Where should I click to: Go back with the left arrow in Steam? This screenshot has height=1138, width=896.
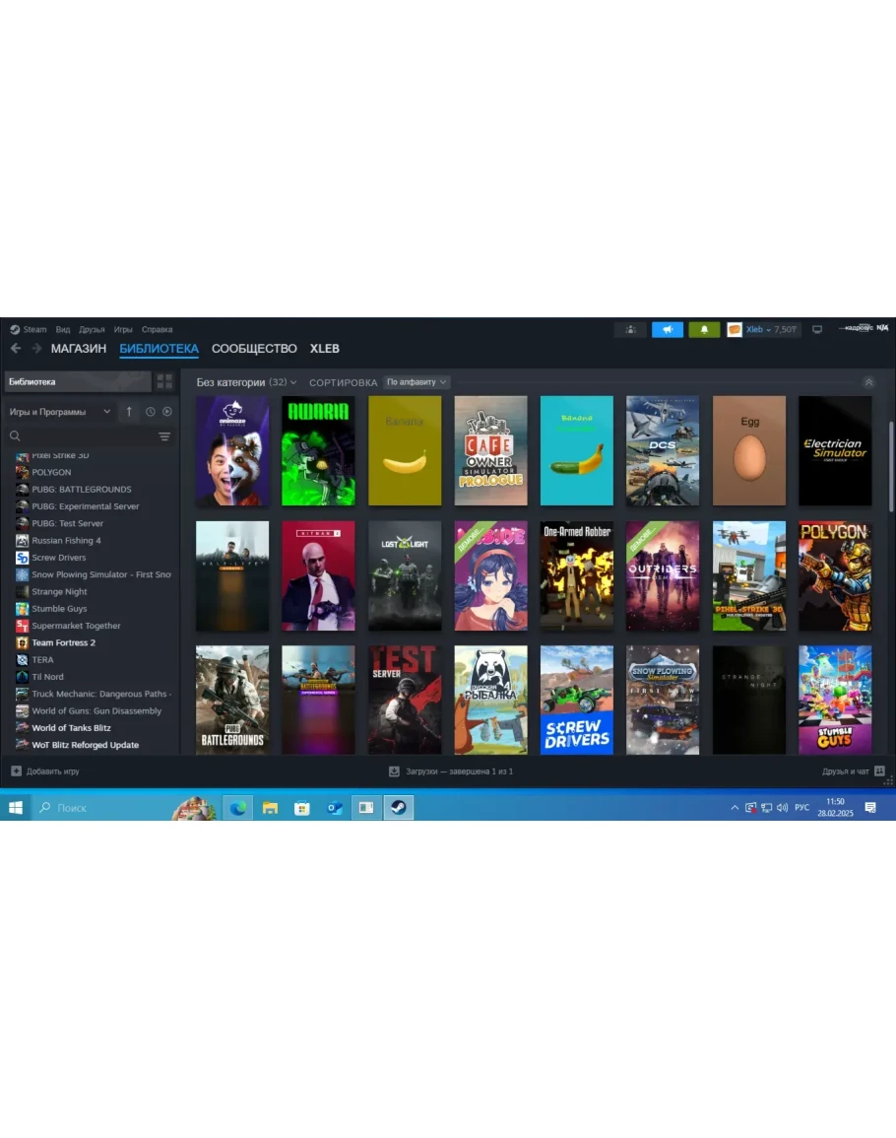pos(16,349)
